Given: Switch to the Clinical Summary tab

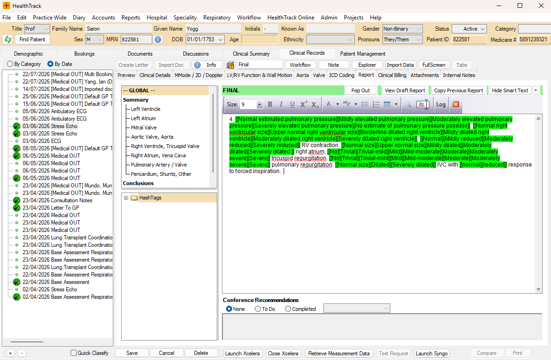Looking at the screenshot, I should point(251,54).
